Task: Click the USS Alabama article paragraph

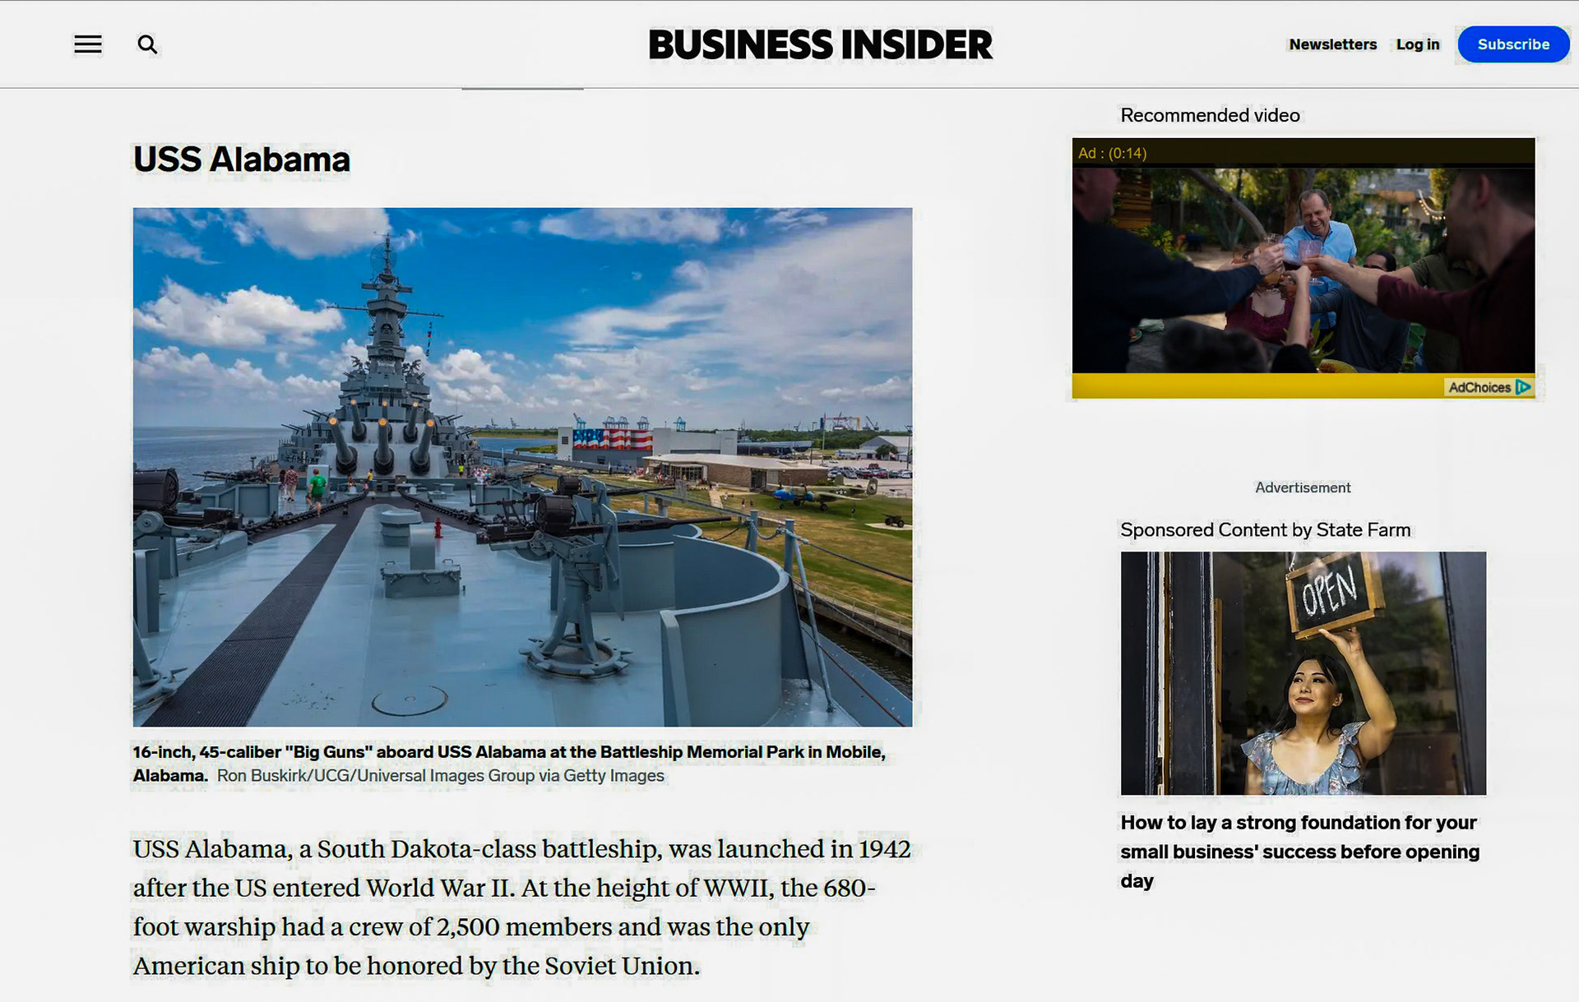Action: [521, 907]
